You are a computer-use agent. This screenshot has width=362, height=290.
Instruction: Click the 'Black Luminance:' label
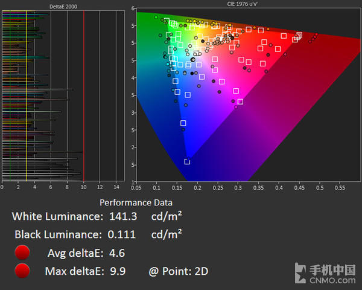pos(58,234)
